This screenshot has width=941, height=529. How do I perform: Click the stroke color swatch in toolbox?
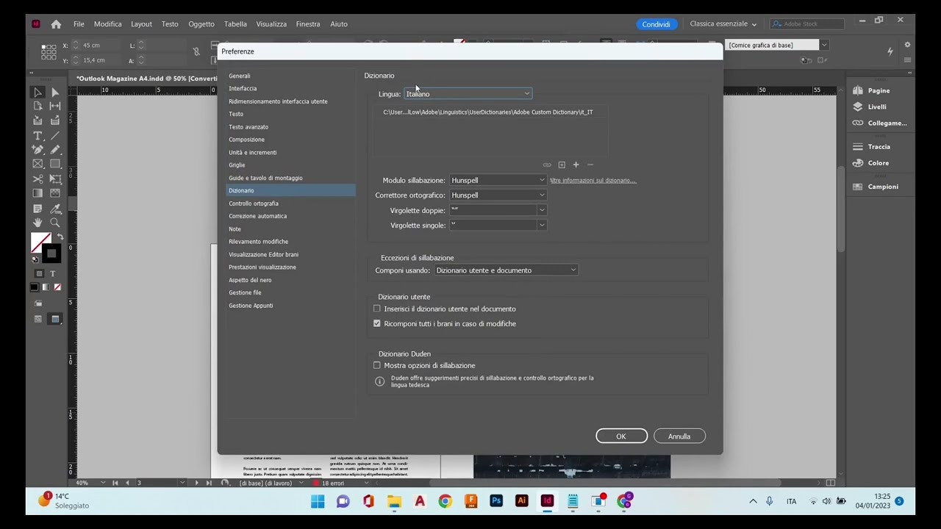point(51,254)
